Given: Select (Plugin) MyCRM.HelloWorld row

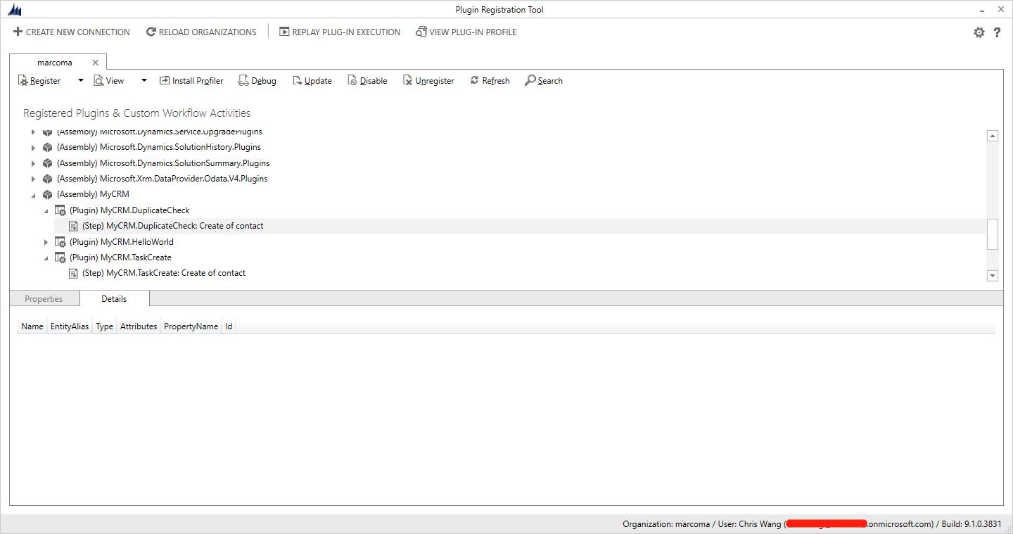Looking at the screenshot, I should (x=121, y=242).
